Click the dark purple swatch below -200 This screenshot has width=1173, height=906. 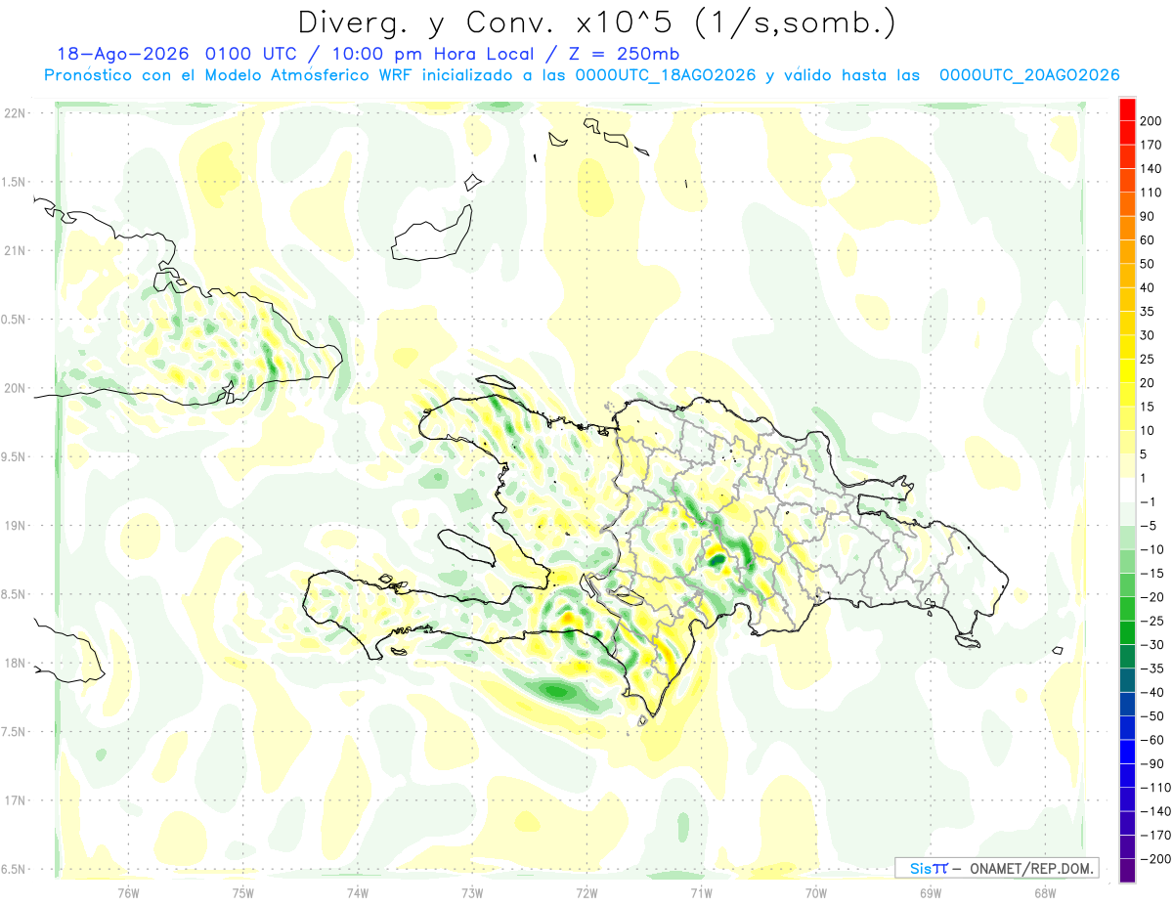point(1127,871)
